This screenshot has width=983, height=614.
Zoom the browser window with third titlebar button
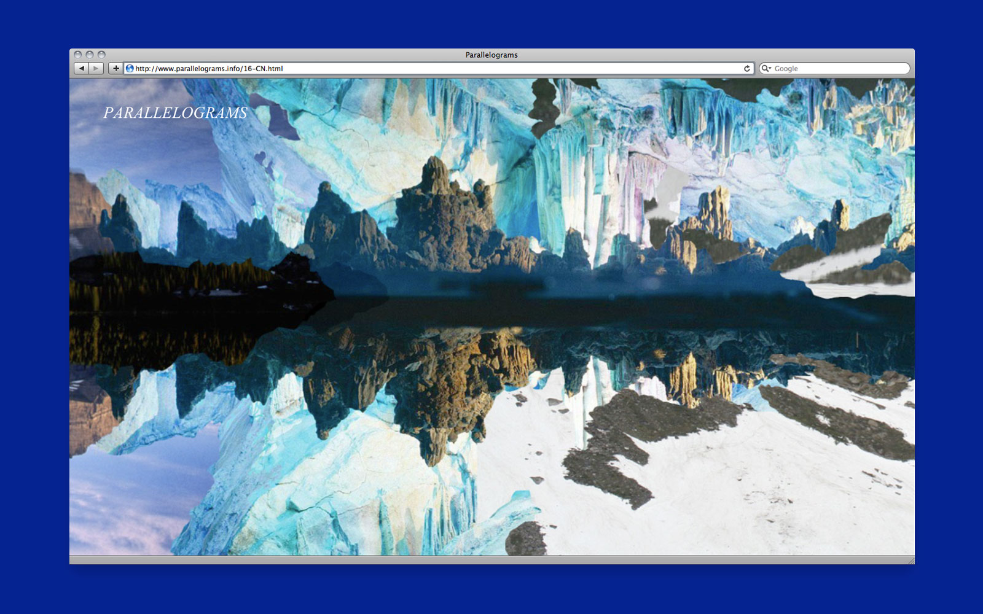[x=101, y=55]
